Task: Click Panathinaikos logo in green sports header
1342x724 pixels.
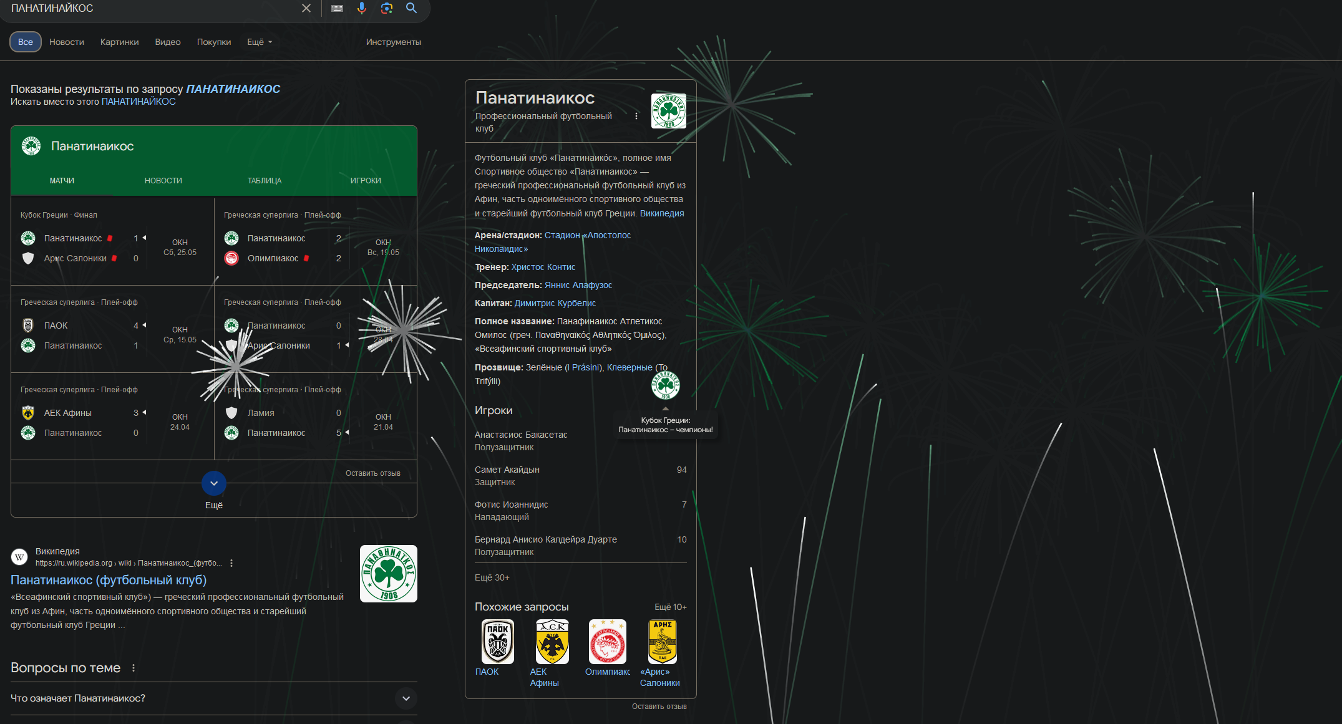Action: click(31, 146)
